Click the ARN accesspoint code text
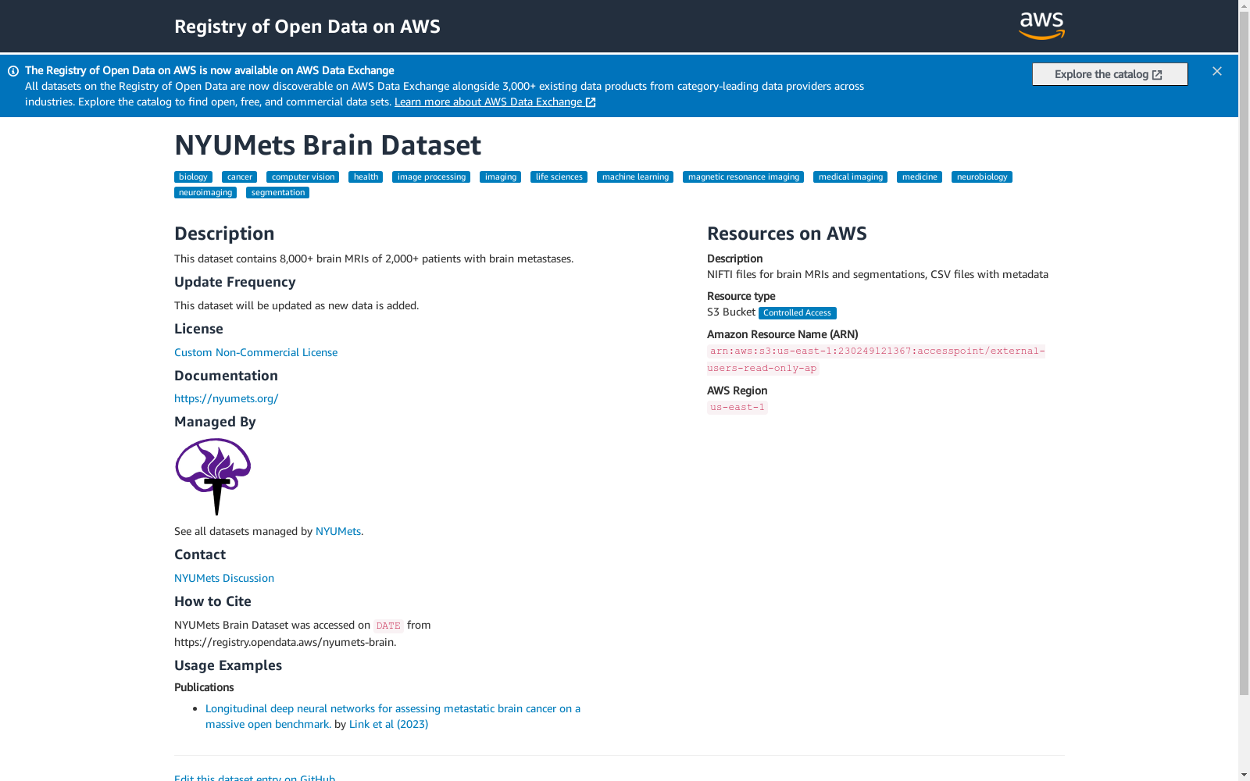The image size is (1250, 781). pyautogui.click(x=876, y=359)
